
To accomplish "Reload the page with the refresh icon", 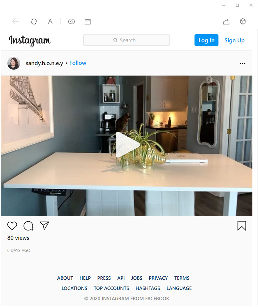I will pos(34,21).
